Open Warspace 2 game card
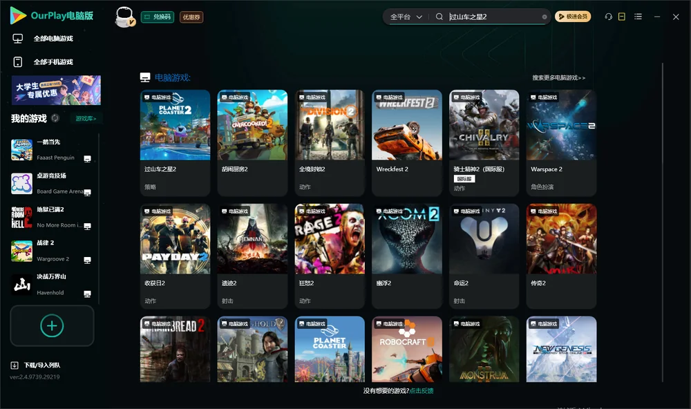Viewport: 691px width, 409px height. point(561,143)
